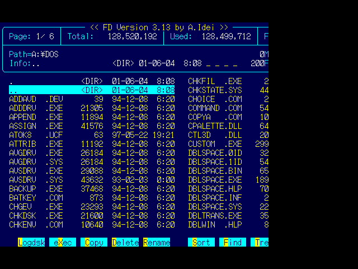358x269 pixels.
Task: Select file DBLSPACE.EXE
Action: coord(228,179)
